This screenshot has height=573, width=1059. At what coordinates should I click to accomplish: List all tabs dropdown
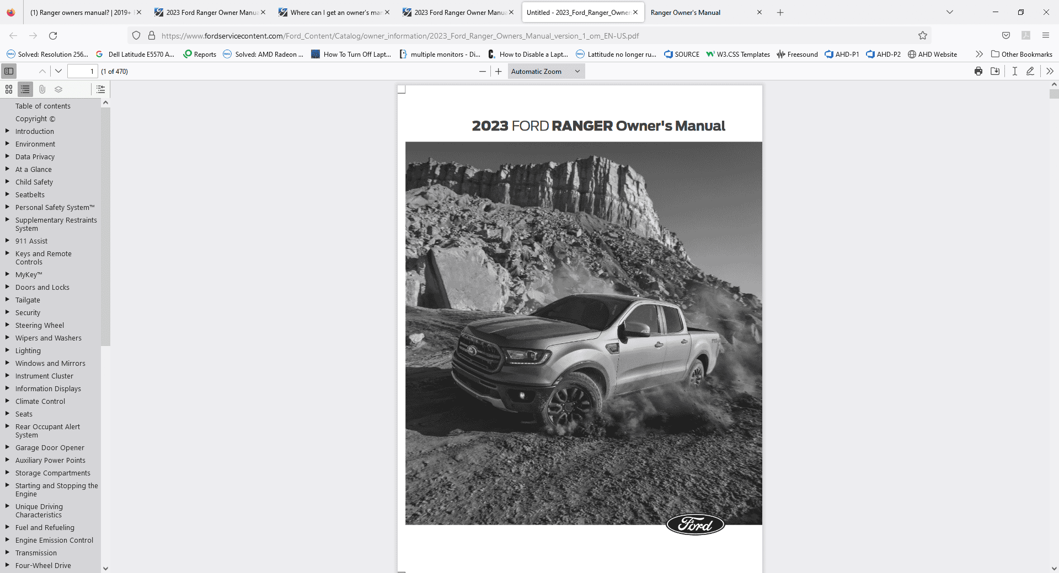point(950,12)
